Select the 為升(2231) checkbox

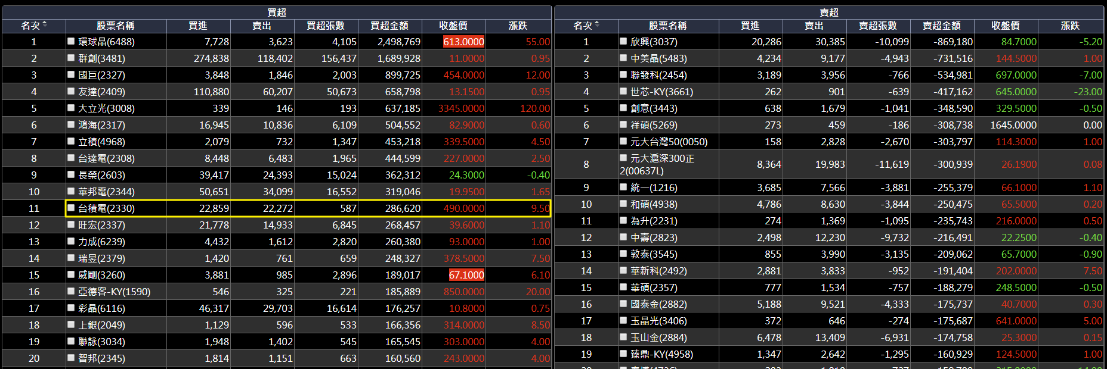click(x=623, y=220)
